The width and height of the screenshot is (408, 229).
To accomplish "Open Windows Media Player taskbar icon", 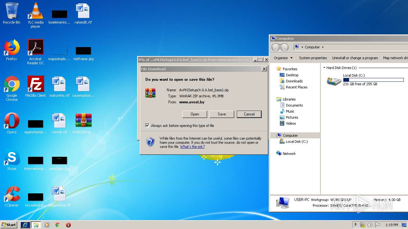I will pos(47,225).
